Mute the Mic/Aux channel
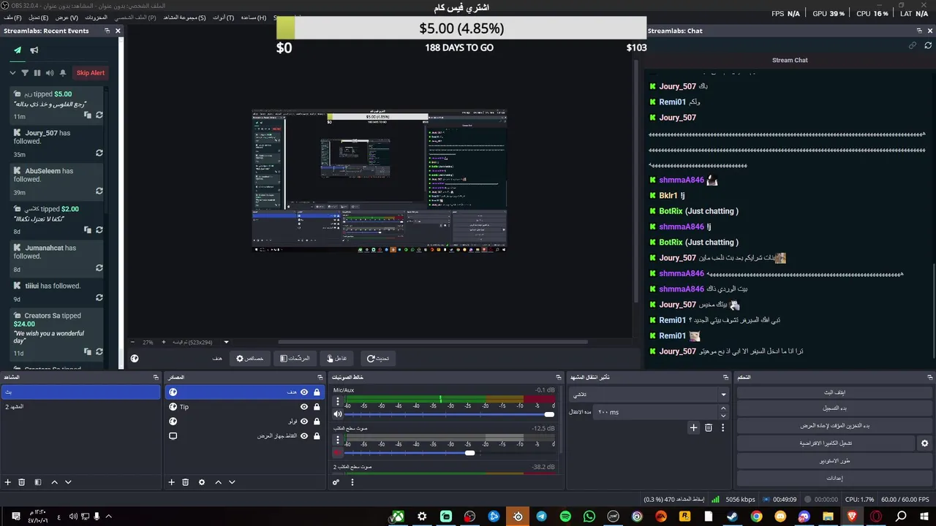Viewport: 936px width, 526px height. pos(338,414)
